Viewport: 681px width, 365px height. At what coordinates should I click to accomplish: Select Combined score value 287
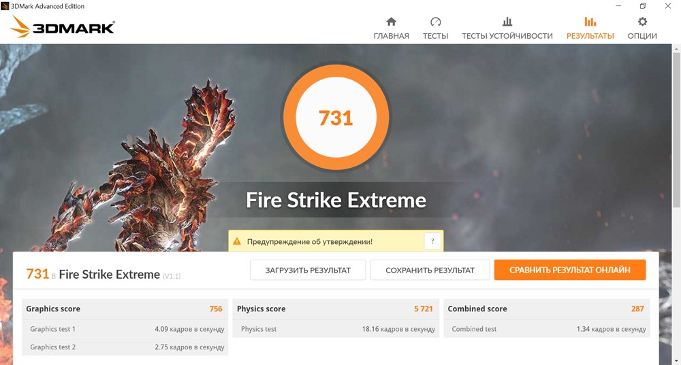tap(637, 309)
